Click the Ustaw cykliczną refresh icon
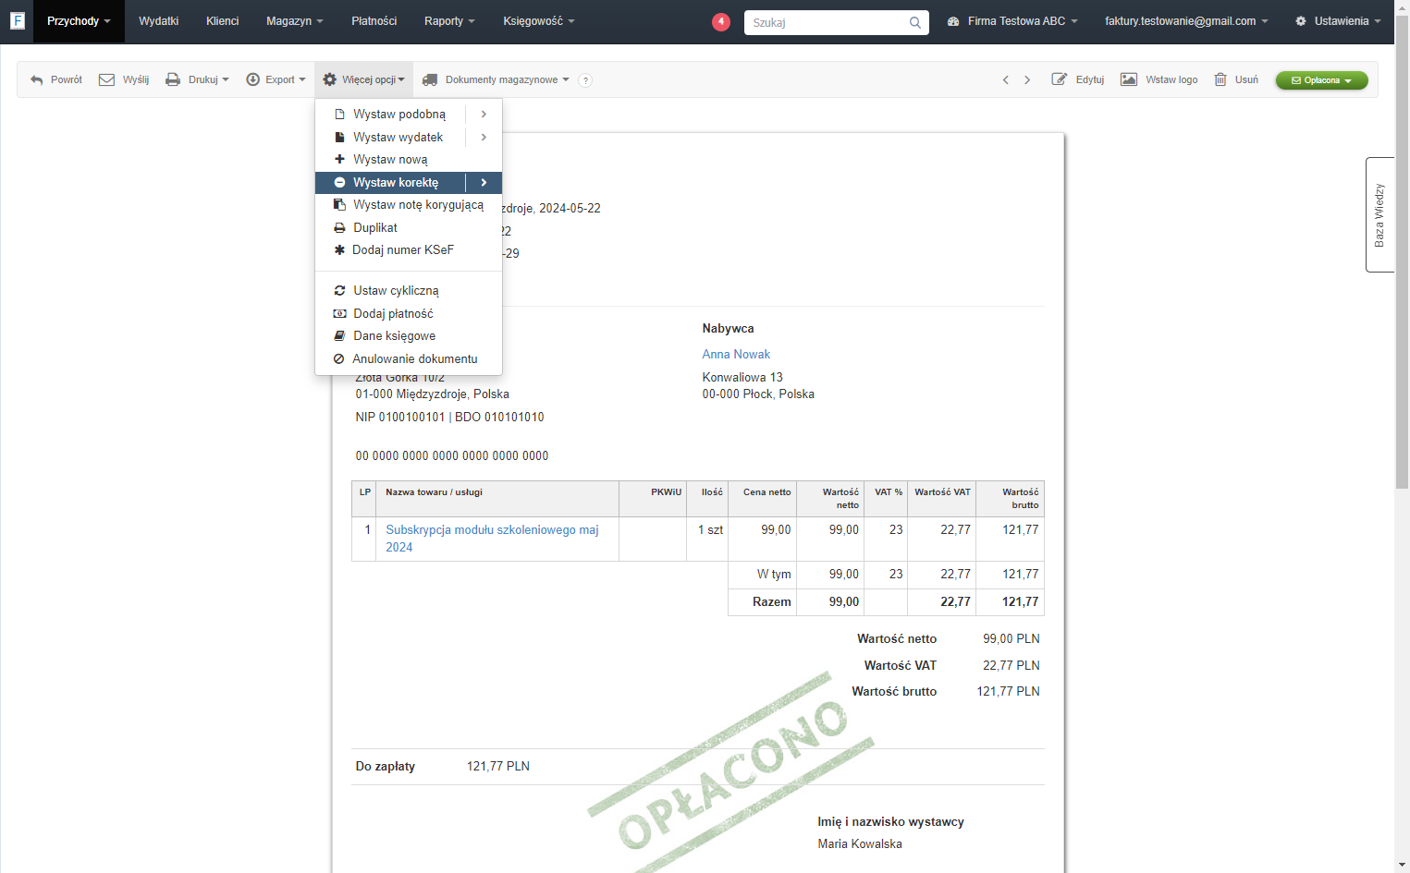Screen dimensions: 1410x873 coord(339,291)
